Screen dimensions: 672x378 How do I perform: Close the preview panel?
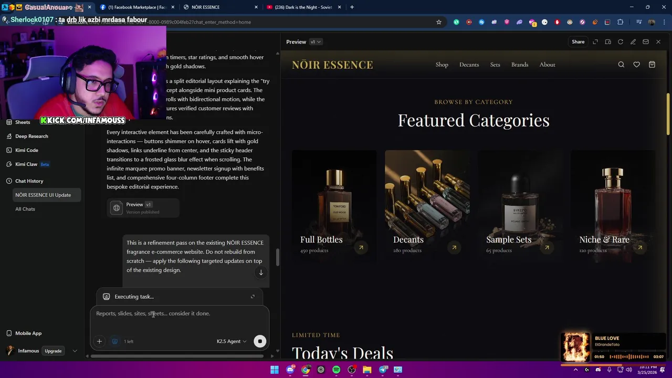(x=658, y=42)
